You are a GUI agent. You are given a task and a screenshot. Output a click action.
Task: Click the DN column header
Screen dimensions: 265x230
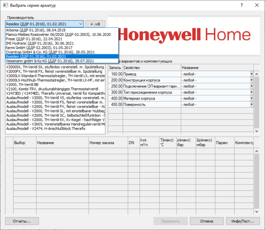(133, 143)
